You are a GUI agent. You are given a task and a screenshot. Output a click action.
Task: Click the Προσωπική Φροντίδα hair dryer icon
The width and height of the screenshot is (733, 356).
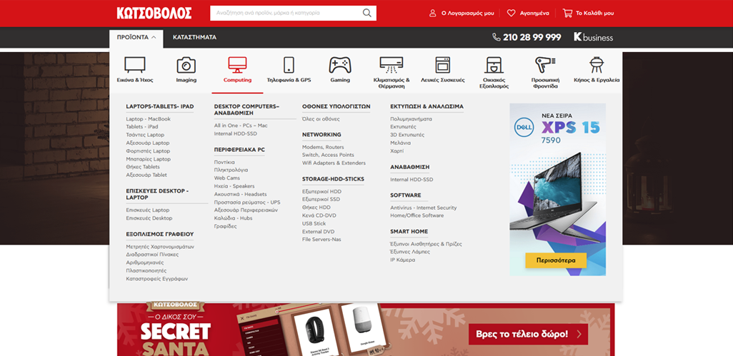click(545, 66)
